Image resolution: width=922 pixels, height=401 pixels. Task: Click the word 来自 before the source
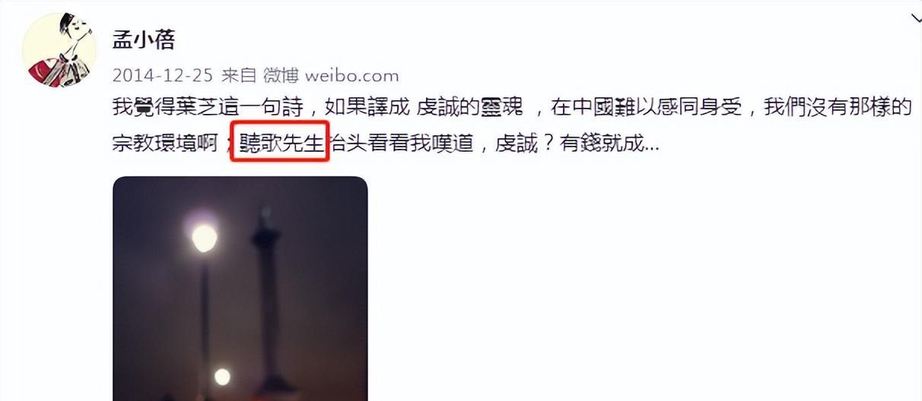coord(239,75)
